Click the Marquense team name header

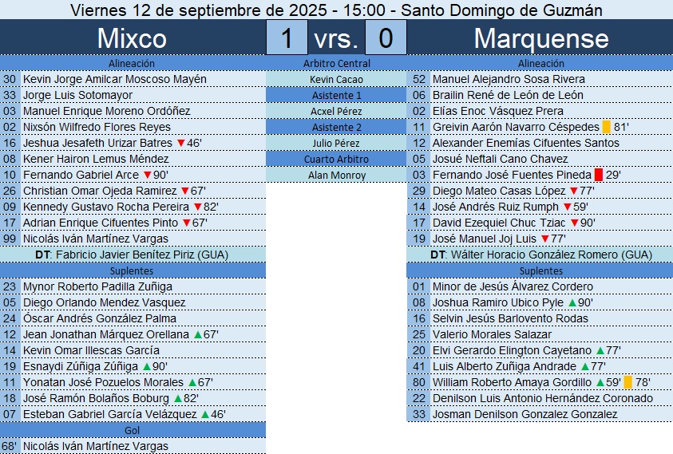click(x=540, y=38)
